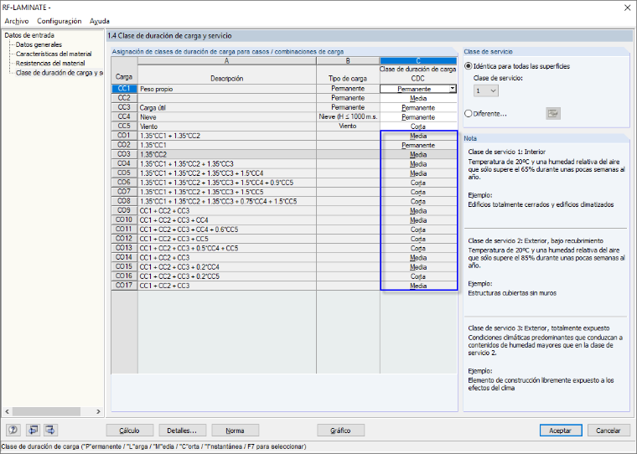Go to next module window icon
This screenshot has width=637, height=454.
[50, 430]
